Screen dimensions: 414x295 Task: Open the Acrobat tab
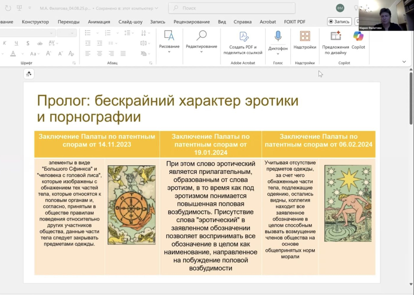click(268, 22)
